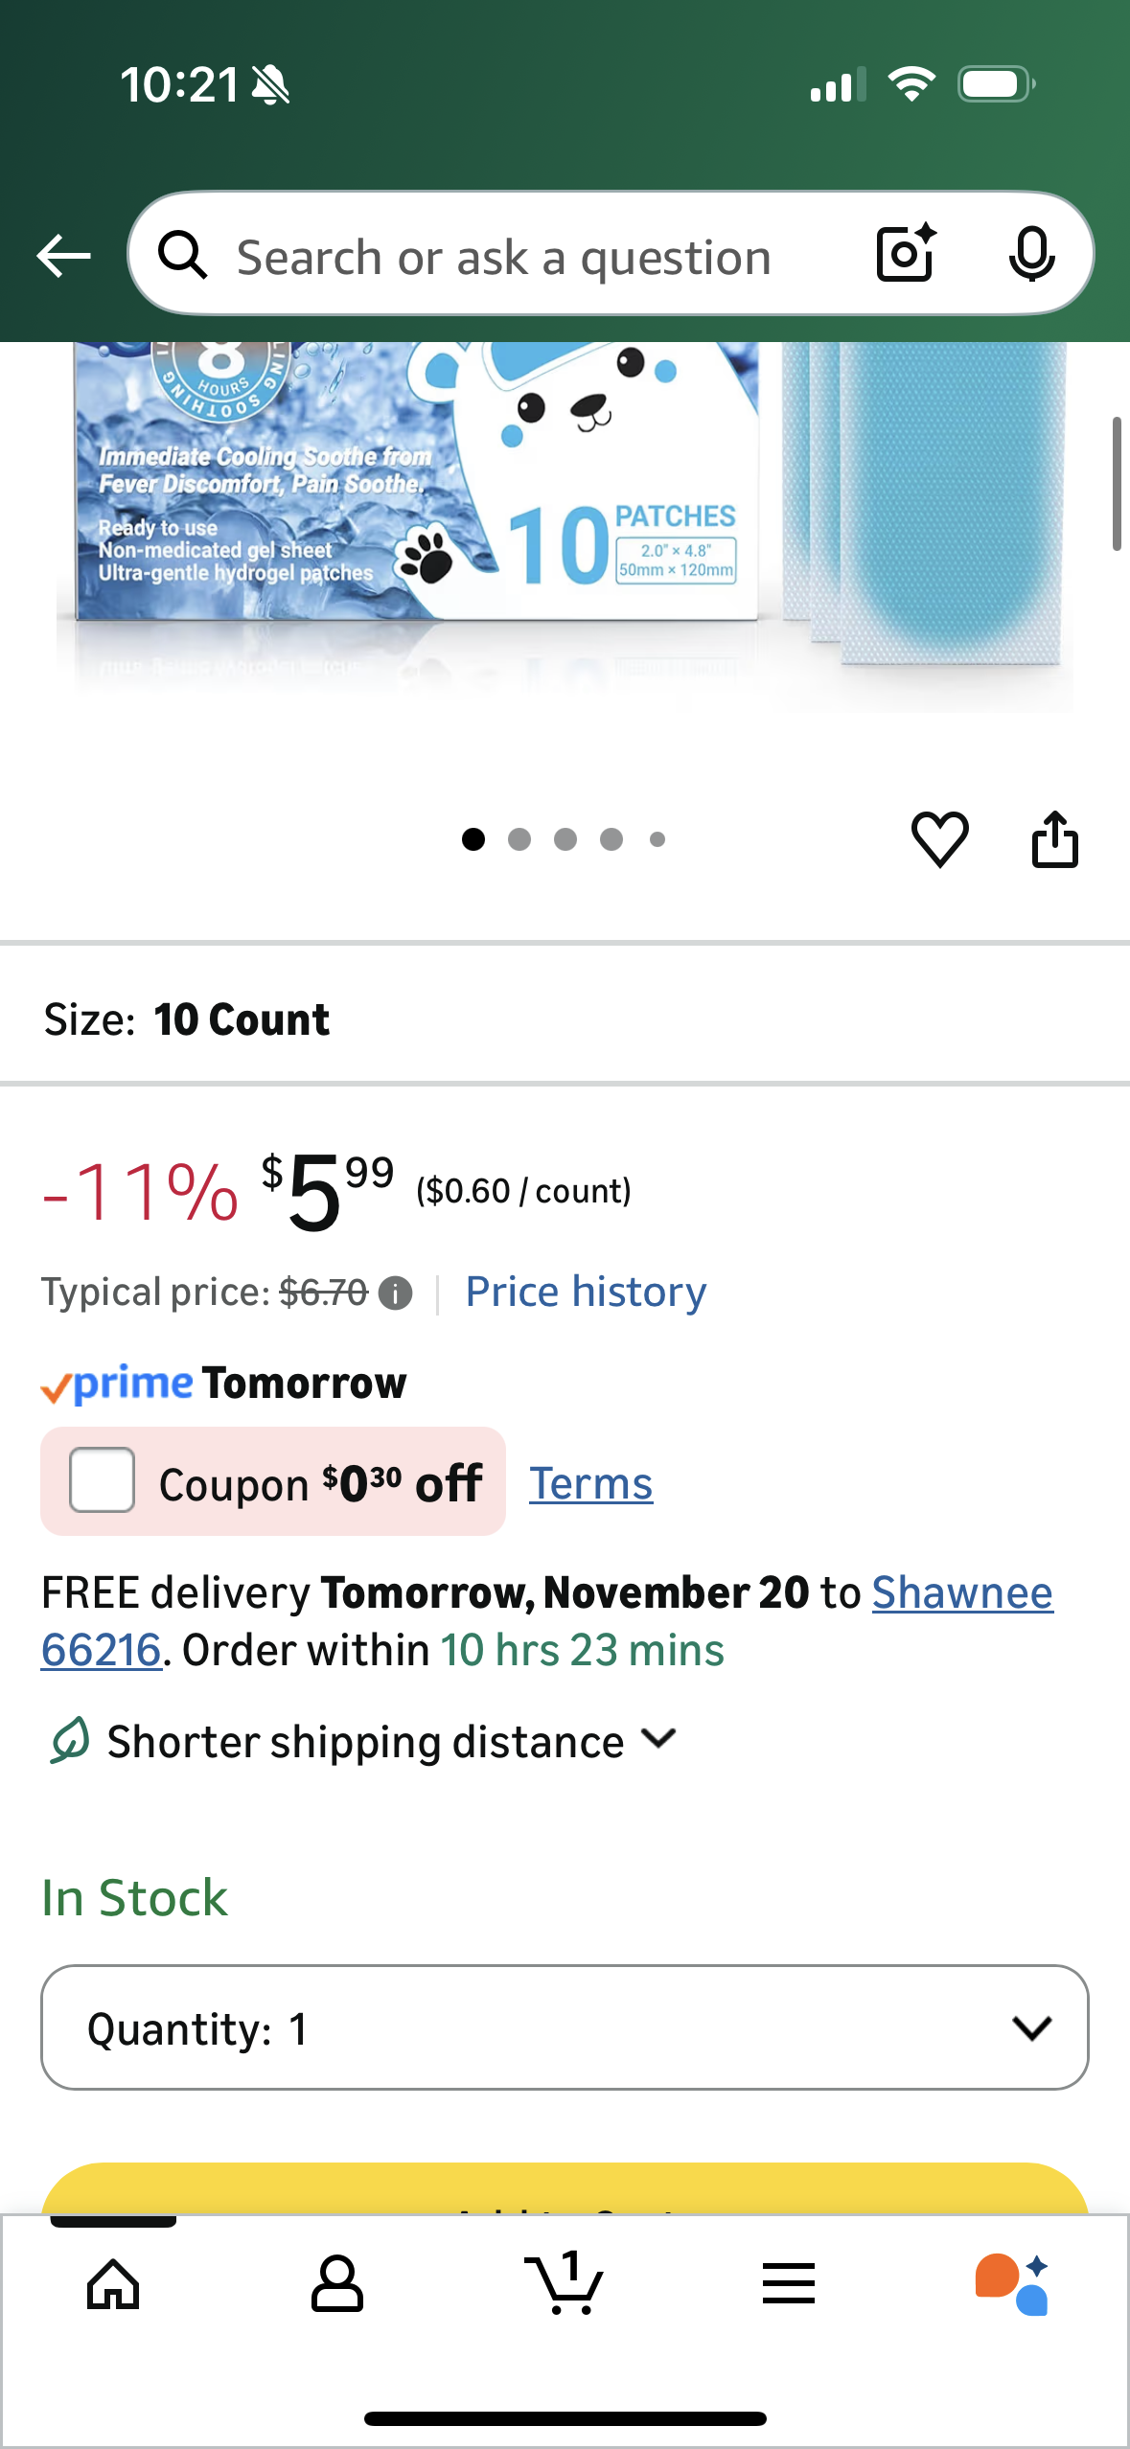Open the shopping cart
1130x2449 pixels.
tap(565, 2284)
